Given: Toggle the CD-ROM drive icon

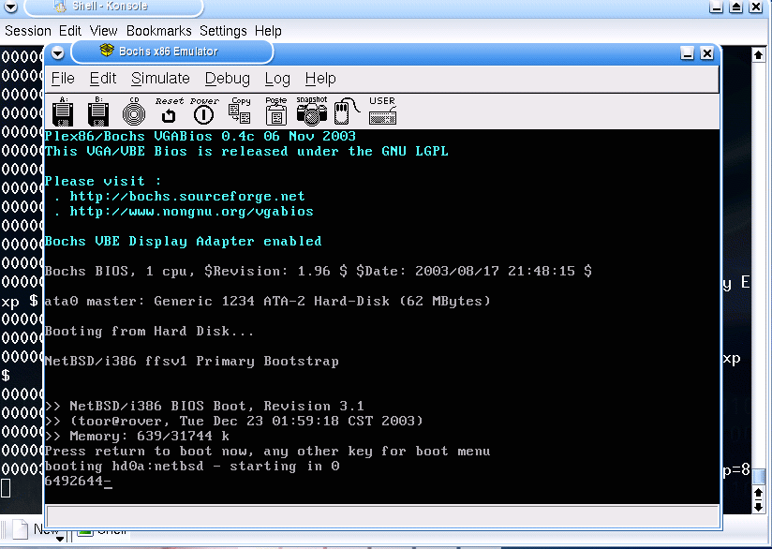Looking at the screenshot, I should tap(134, 111).
